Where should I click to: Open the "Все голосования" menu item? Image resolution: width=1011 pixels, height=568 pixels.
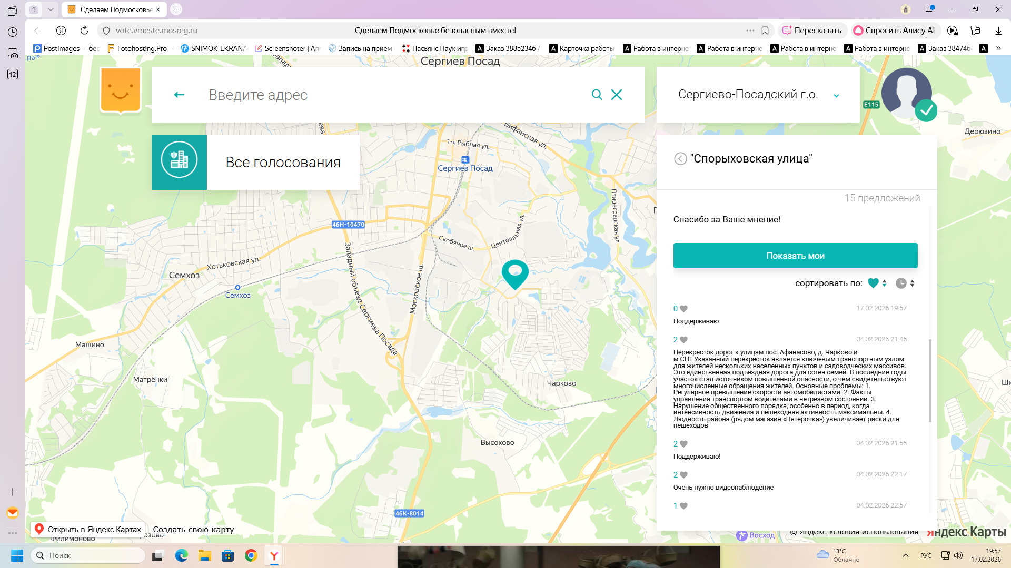283,162
